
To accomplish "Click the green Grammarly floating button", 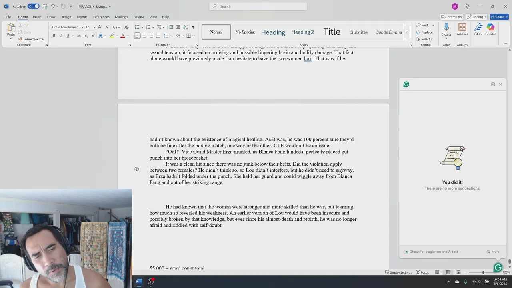I will tap(498, 268).
